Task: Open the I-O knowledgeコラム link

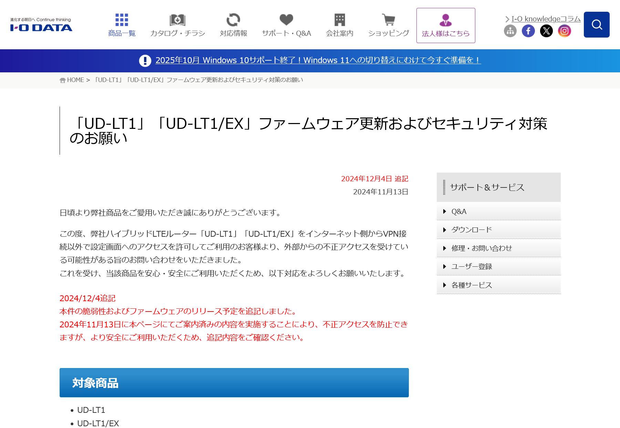Action: 546,19
